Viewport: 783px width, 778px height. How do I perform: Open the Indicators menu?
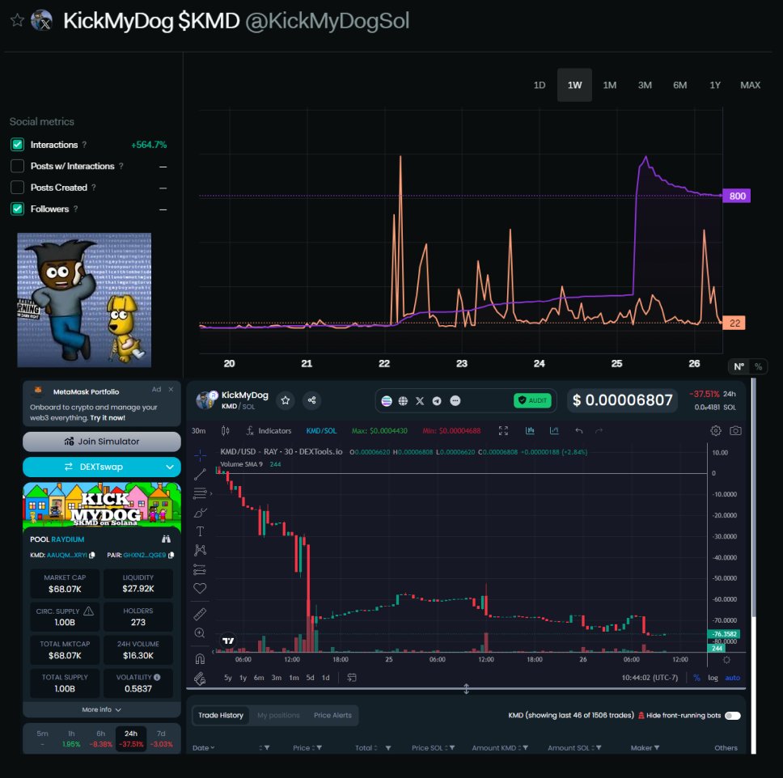(269, 430)
